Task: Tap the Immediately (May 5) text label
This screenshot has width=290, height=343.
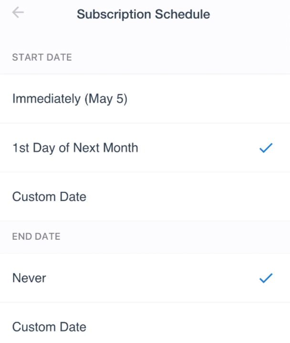Action: [70, 99]
